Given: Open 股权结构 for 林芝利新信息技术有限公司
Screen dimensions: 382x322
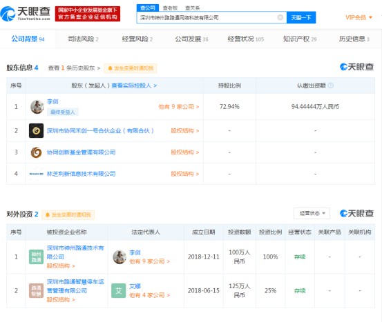Looking at the screenshot, I should coord(184,174).
